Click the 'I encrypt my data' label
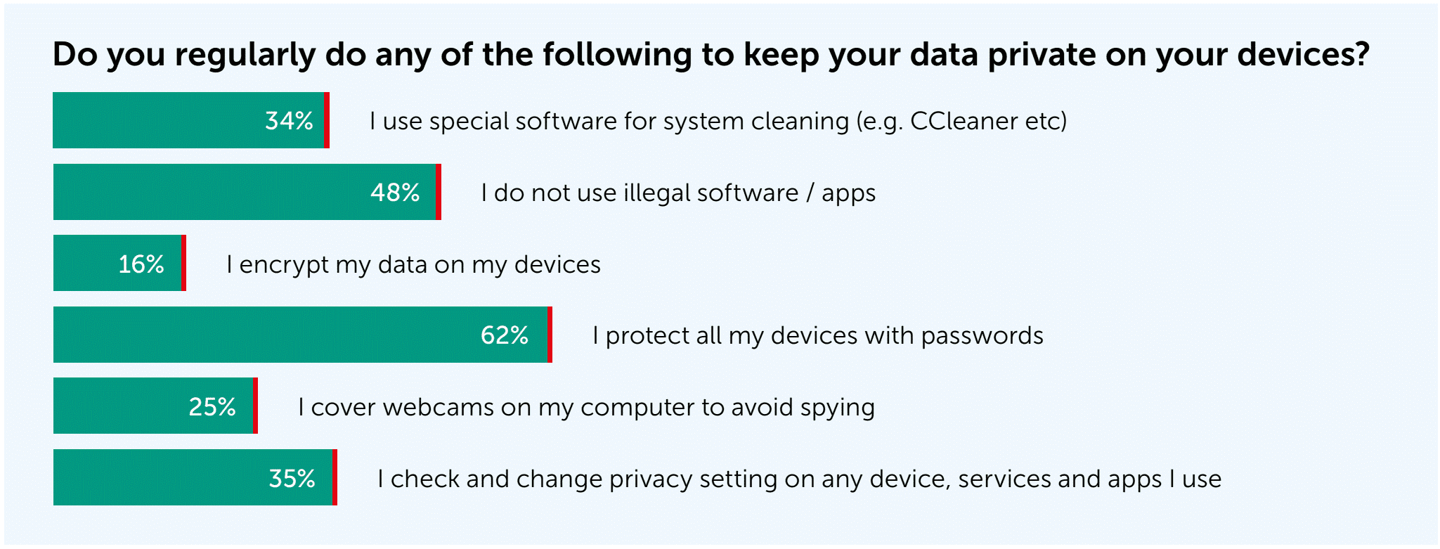1440x549 pixels. click(x=413, y=264)
